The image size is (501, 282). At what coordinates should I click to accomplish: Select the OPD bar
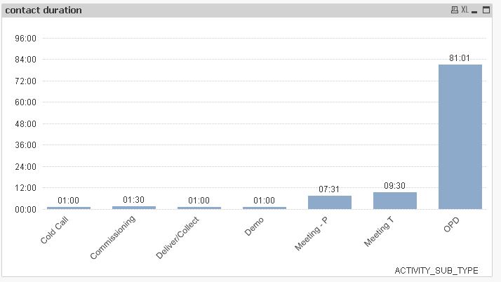(460, 137)
